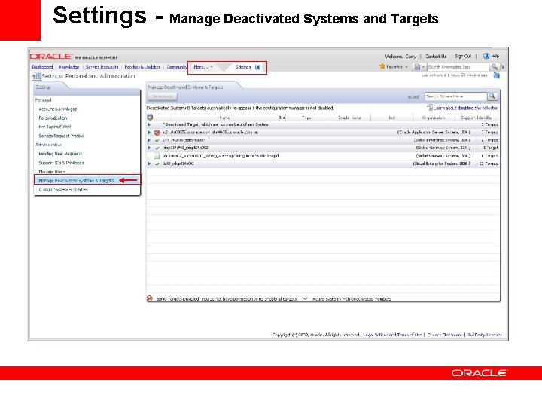Click the refresh page icon near last refreshed
This screenshot has width=542, height=407.
[496, 75]
